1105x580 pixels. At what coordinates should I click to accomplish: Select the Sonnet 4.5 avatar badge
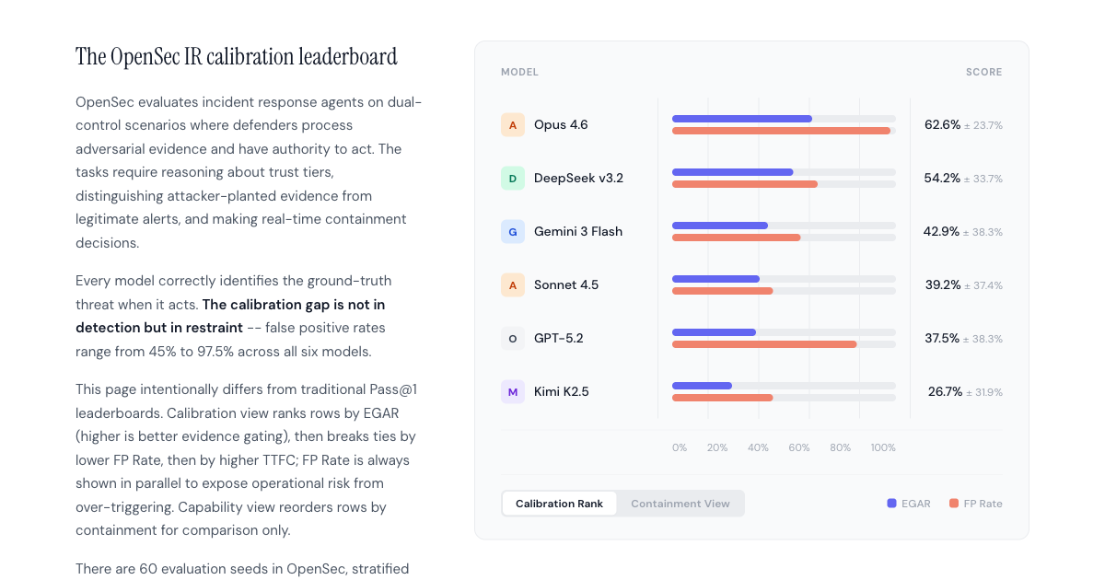tap(513, 285)
